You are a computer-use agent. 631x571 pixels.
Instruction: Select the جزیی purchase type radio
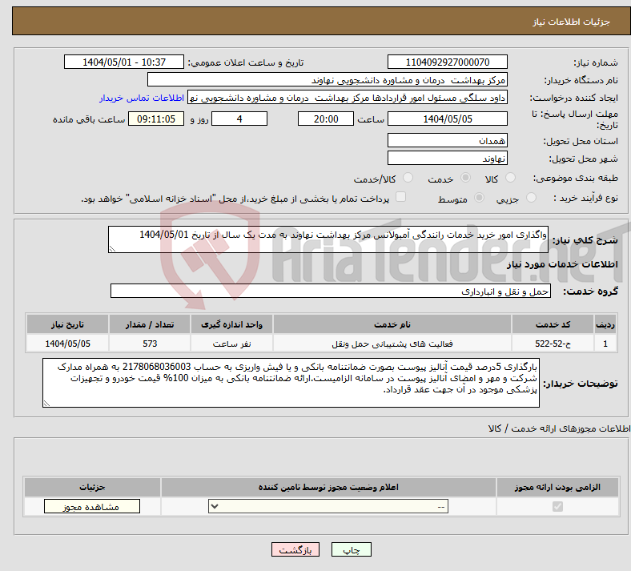(x=531, y=198)
